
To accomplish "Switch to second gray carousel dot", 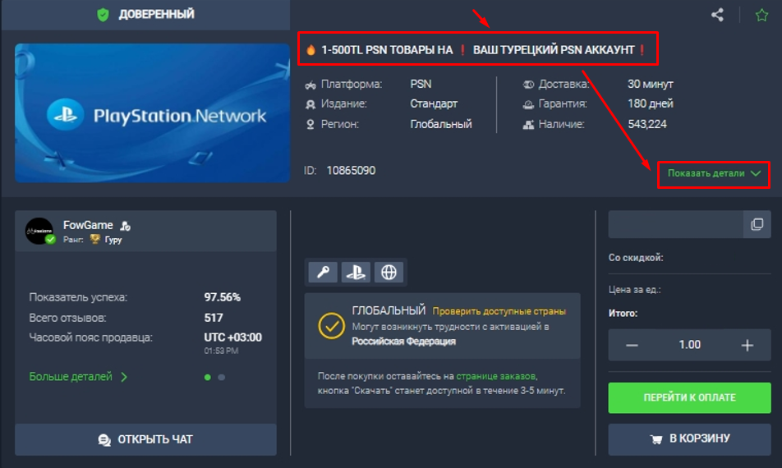I will (222, 378).
